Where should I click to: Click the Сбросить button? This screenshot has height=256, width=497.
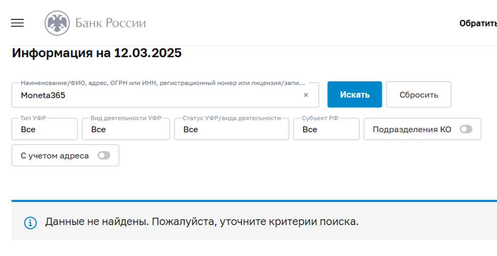click(419, 94)
